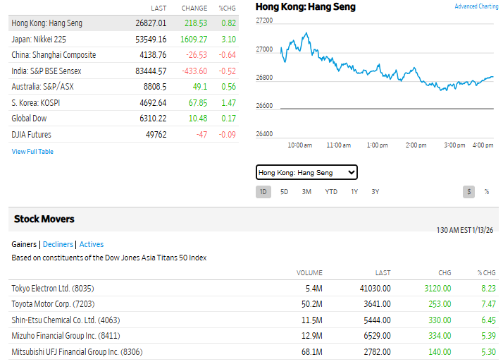Viewport: 503px width, 362px height.
Task: Click the LAST column header in index table
Action: coord(159,8)
